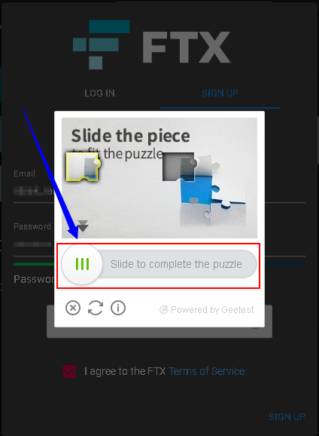Refresh the captcha puzzle image
Screen dimensions: 319x436
pos(96,308)
